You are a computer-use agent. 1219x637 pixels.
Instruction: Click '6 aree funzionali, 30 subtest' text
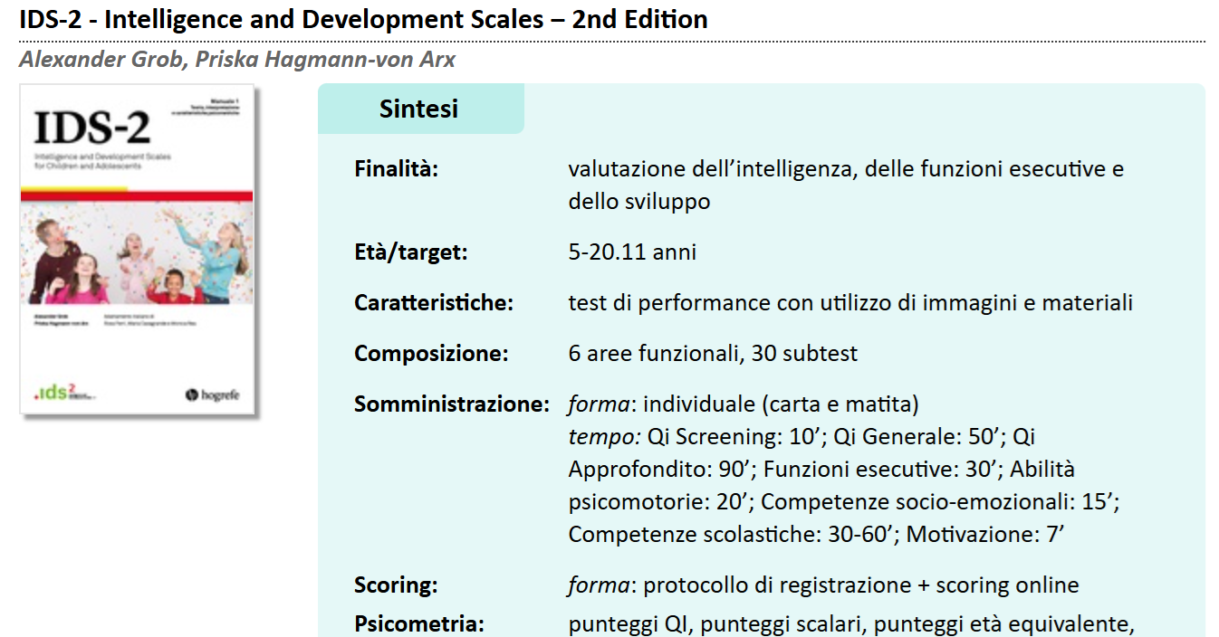(x=713, y=354)
